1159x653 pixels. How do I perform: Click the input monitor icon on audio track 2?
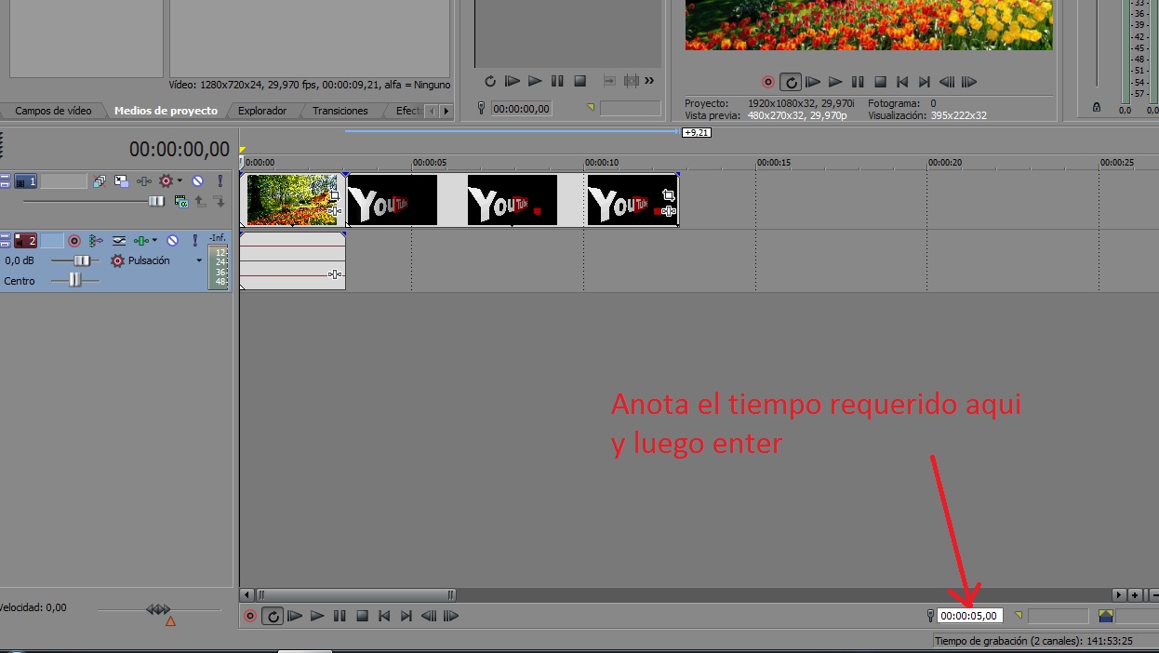[x=95, y=240]
